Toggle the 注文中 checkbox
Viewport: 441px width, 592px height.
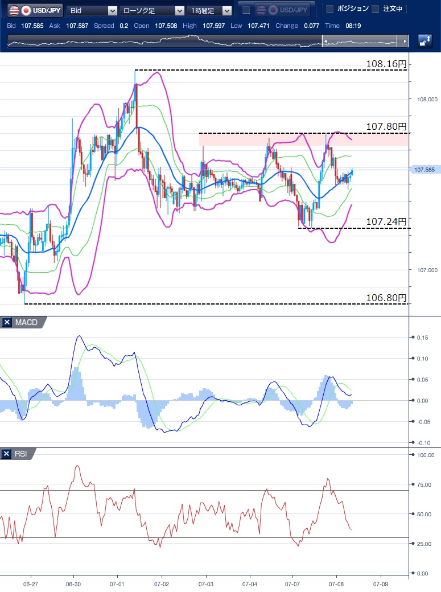click(375, 9)
